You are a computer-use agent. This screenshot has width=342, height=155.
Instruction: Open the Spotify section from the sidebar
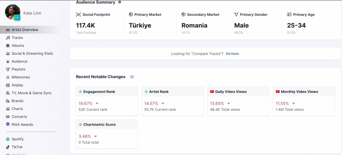pos(17,139)
